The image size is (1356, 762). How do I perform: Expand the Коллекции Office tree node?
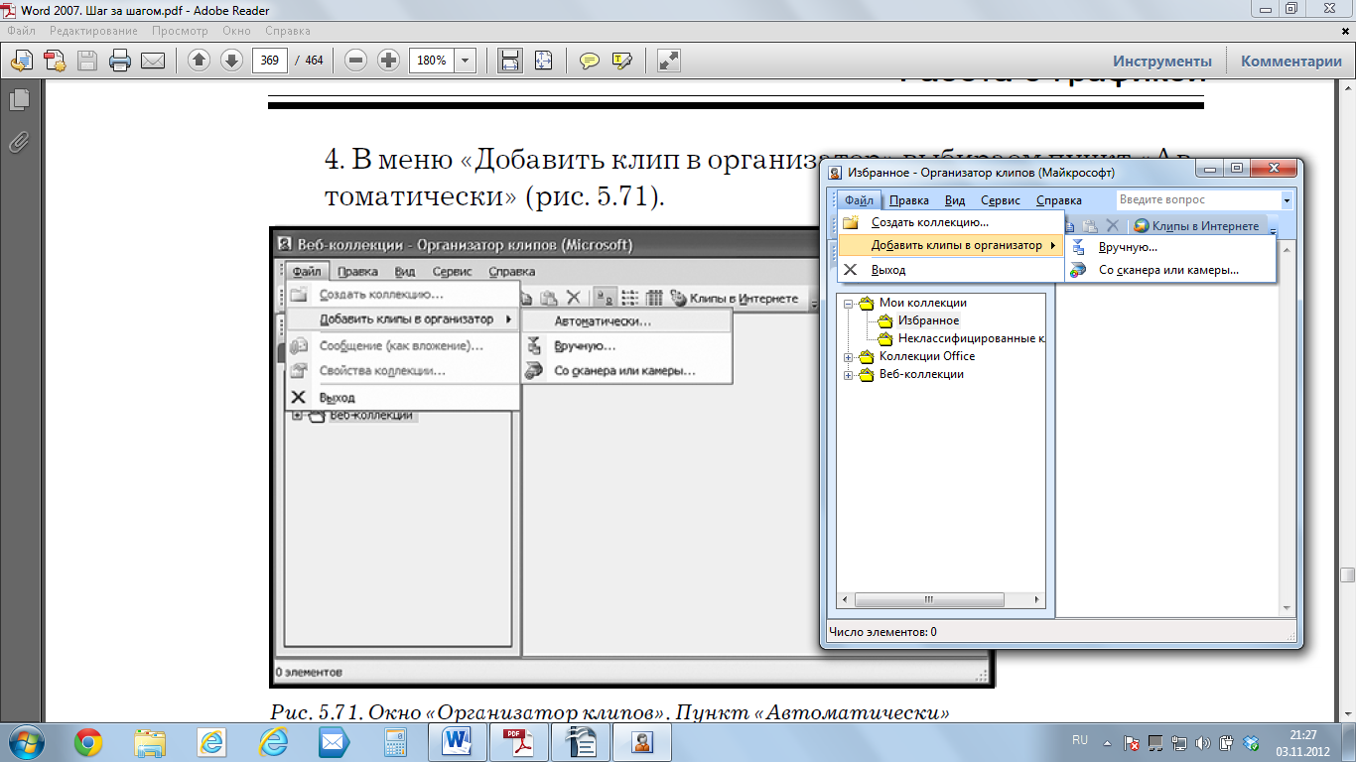coord(849,357)
